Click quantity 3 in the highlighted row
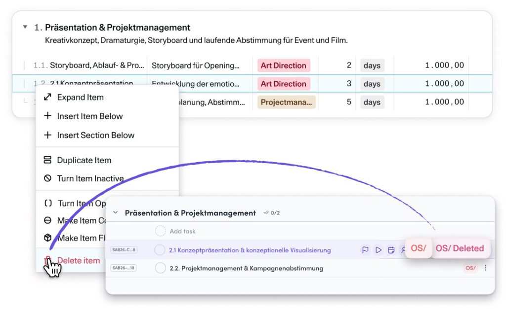Screen dimensions: 506x309 (349, 83)
